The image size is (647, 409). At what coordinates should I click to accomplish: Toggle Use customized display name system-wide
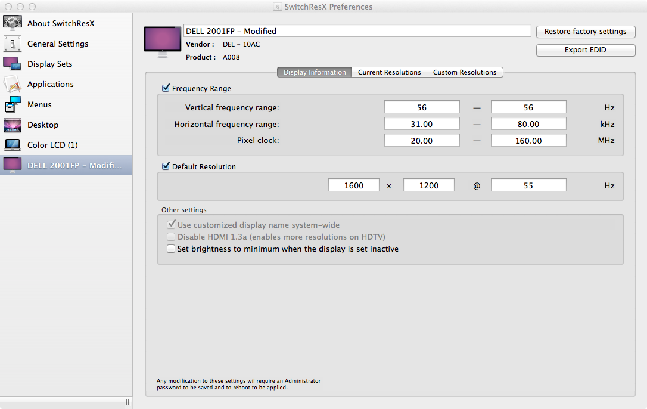pyautogui.click(x=171, y=225)
